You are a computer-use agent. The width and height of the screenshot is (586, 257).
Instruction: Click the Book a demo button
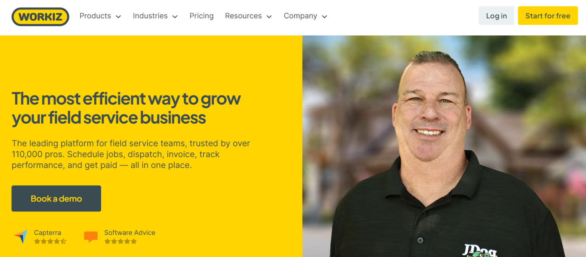coord(56,198)
